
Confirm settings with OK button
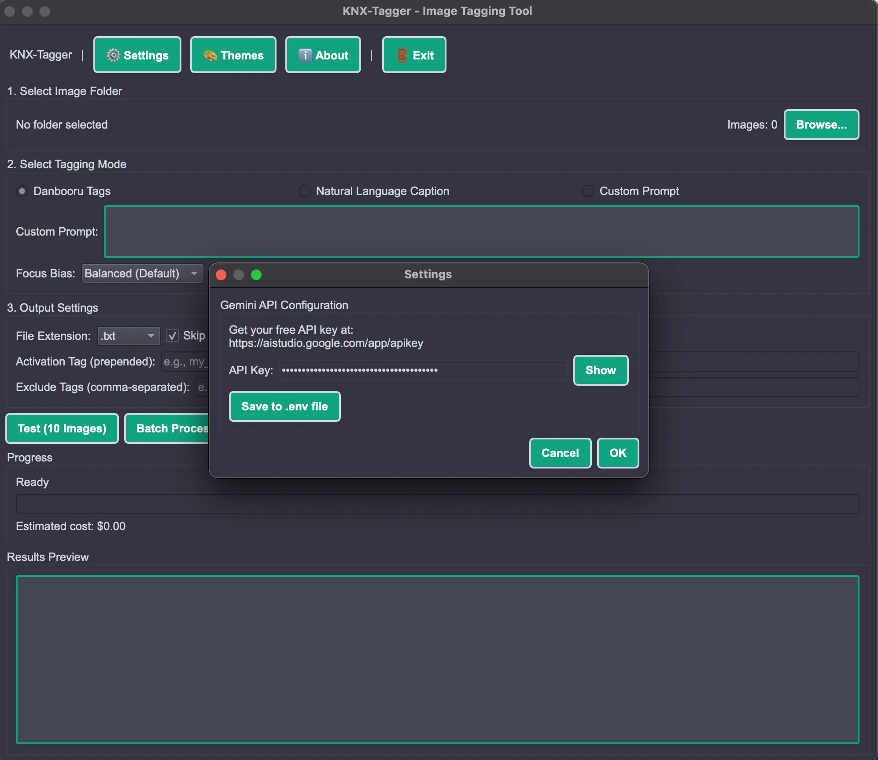coord(617,453)
